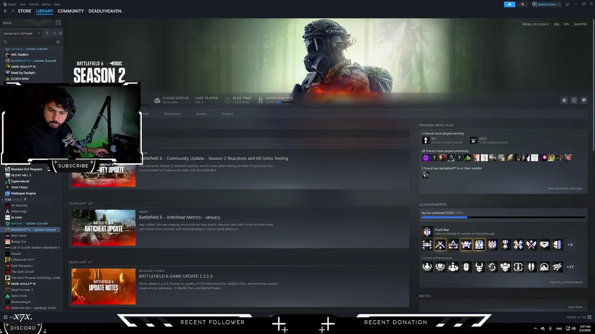595x334 pixels.
Task: Go to the COMMUNITY tab
Action: click(x=71, y=11)
